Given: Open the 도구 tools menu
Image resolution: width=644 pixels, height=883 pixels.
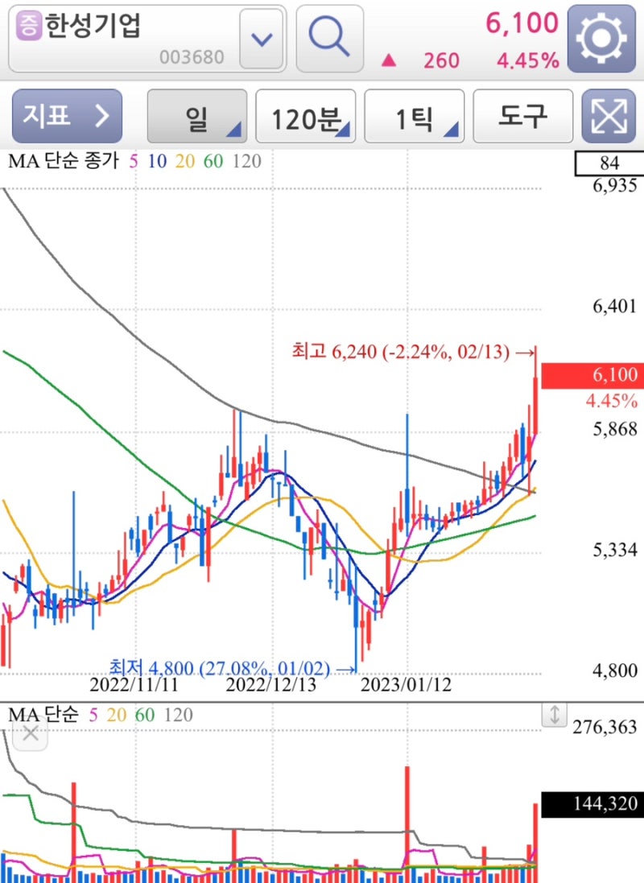Looking at the screenshot, I should tap(523, 116).
